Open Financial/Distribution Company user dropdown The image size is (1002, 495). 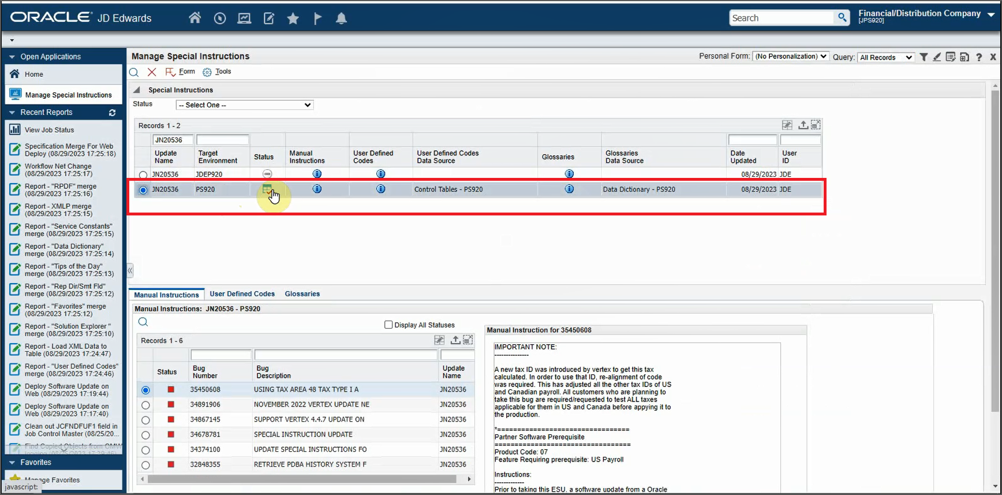coord(990,14)
